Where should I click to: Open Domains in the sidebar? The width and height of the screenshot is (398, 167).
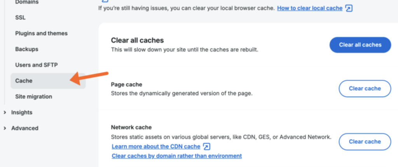pos(27,2)
